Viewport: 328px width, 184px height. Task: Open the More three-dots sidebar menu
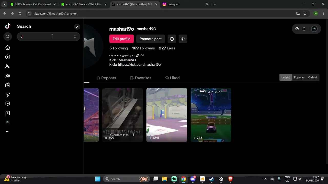pyautogui.click(x=8, y=132)
